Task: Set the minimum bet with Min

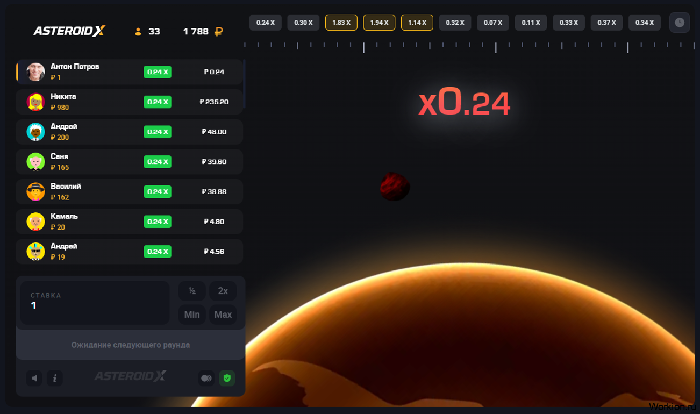Action: [192, 315]
